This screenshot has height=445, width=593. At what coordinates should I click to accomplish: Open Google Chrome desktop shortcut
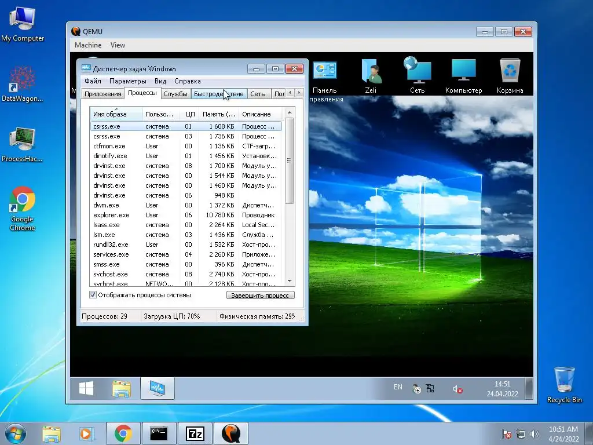[23, 208]
